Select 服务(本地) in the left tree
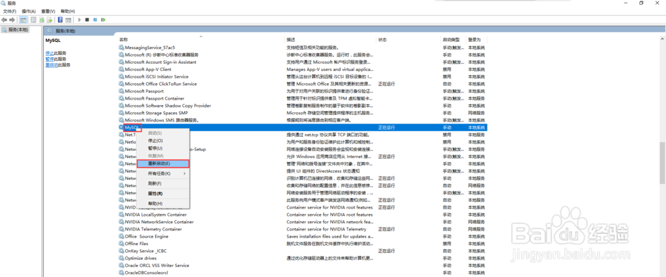 point(15,30)
